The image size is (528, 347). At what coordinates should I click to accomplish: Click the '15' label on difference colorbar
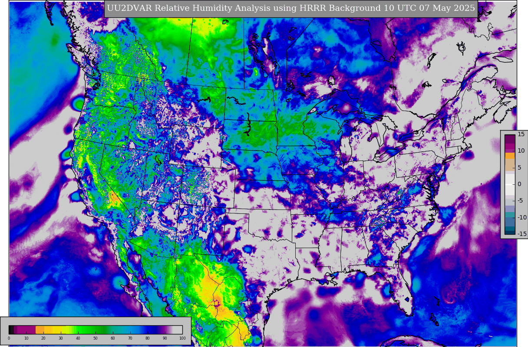pyautogui.click(x=521, y=134)
